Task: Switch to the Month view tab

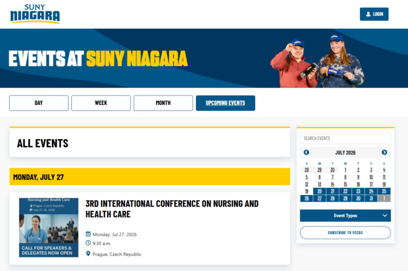Action: pyautogui.click(x=163, y=103)
